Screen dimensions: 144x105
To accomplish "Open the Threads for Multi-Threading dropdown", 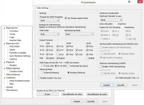I will [50, 20].
